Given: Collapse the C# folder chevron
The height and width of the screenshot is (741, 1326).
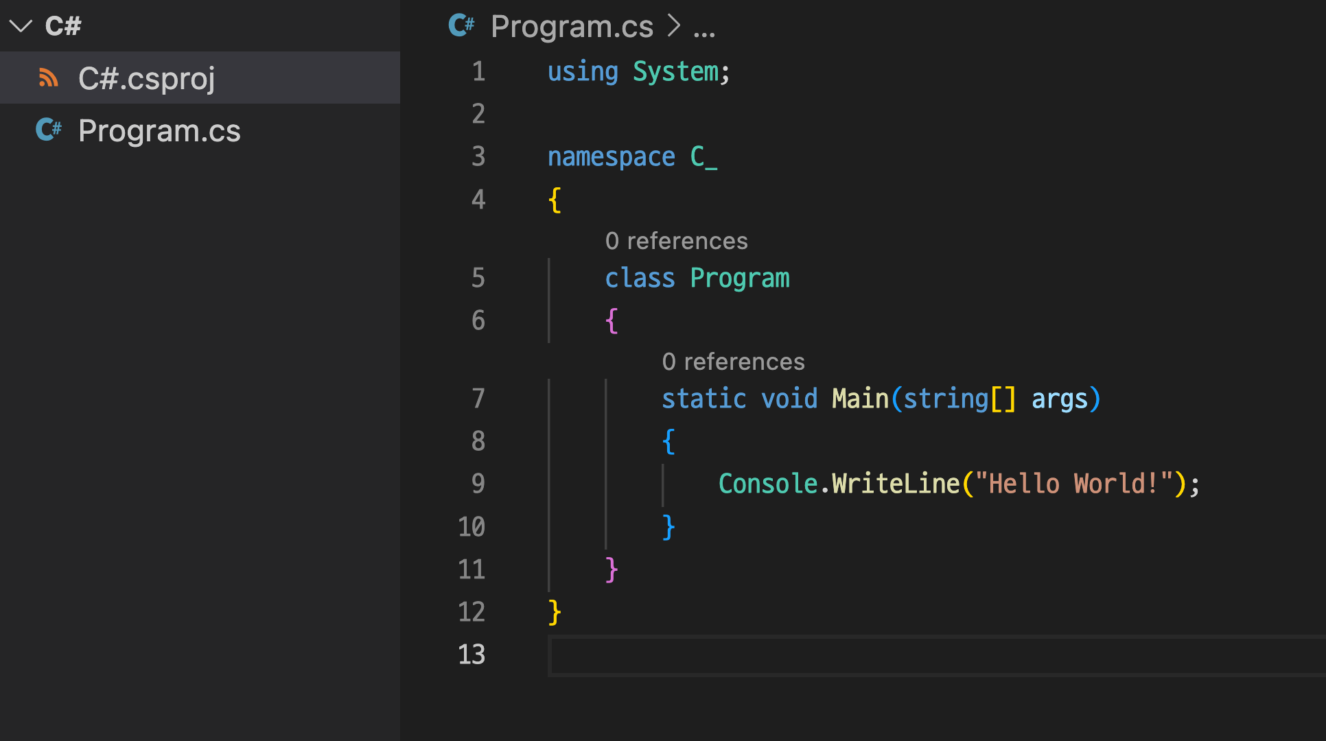Looking at the screenshot, I should click(x=21, y=26).
